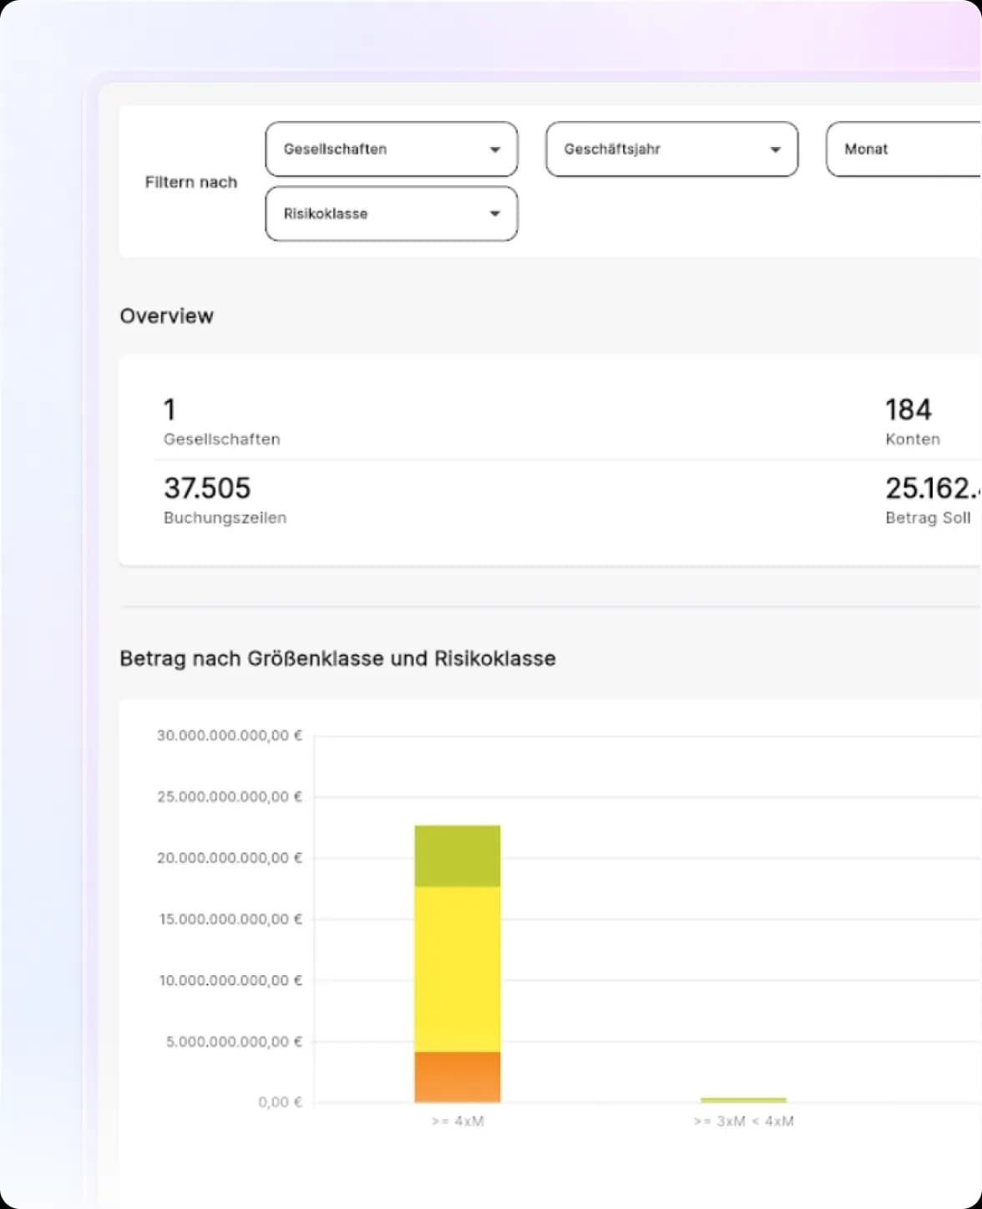
Task: Click the Betrag nach Größenklasse heading
Action: click(338, 659)
